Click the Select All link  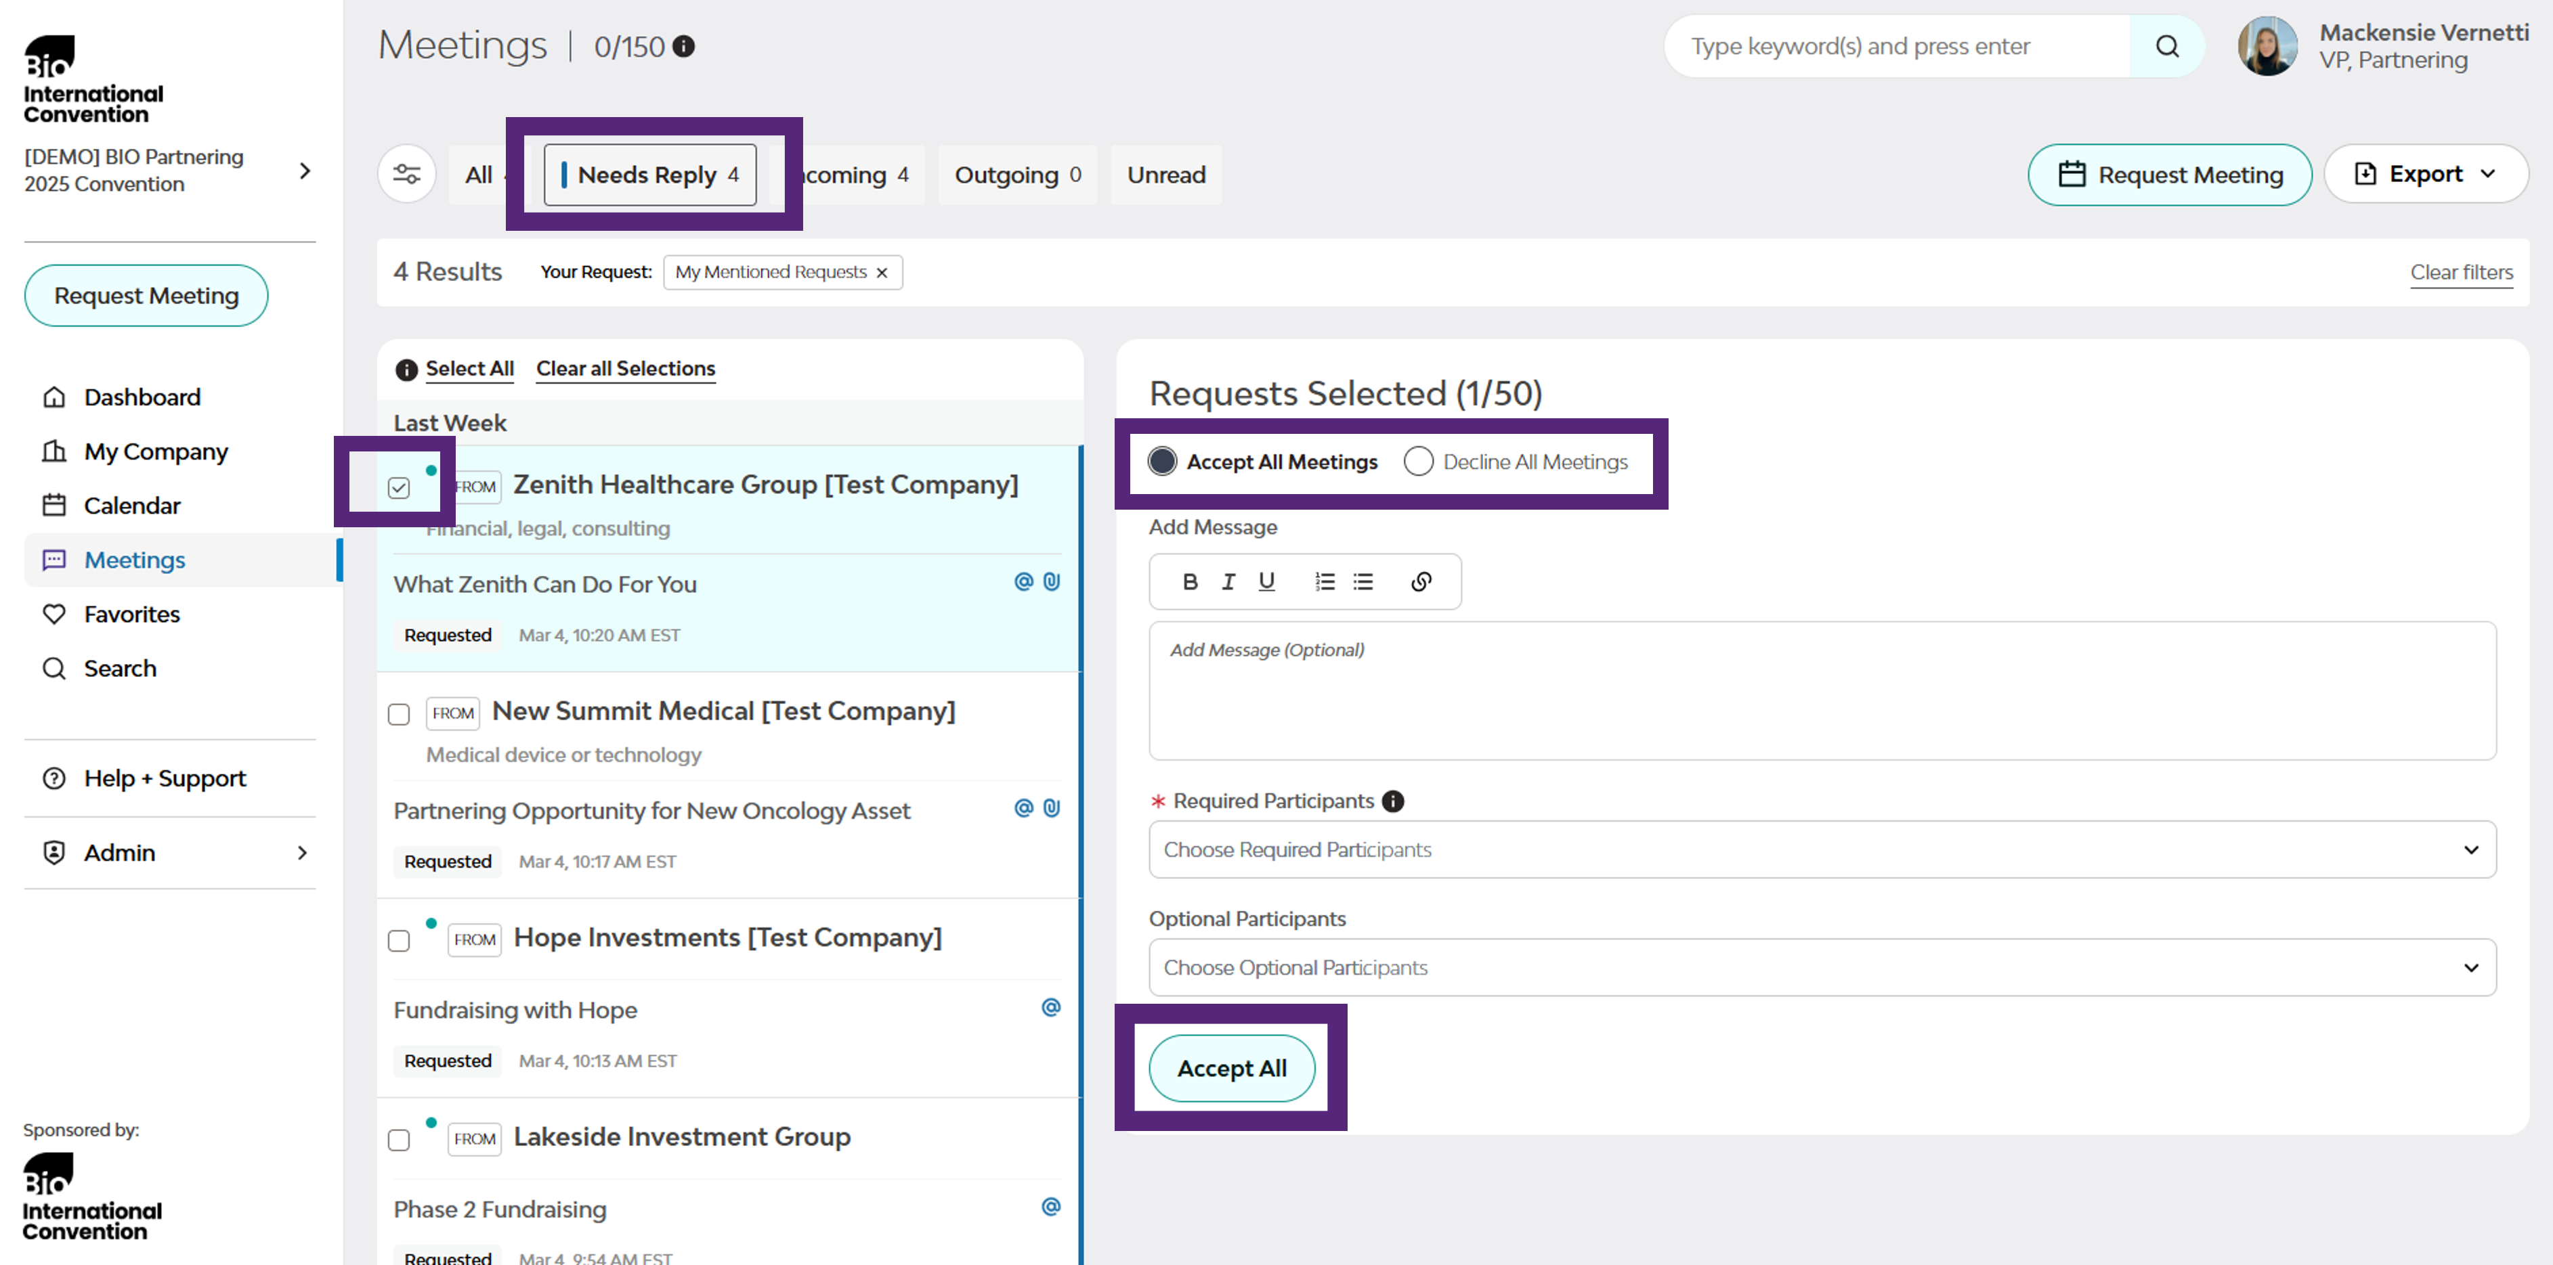tap(470, 368)
